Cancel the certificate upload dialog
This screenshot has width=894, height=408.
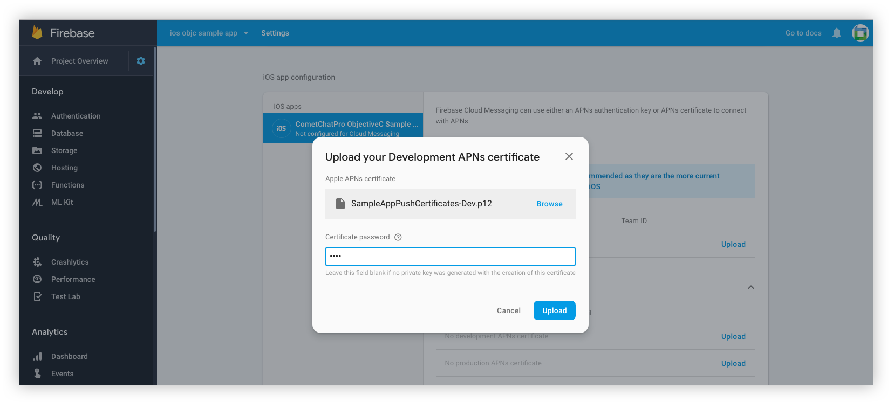[x=509, y=310]
